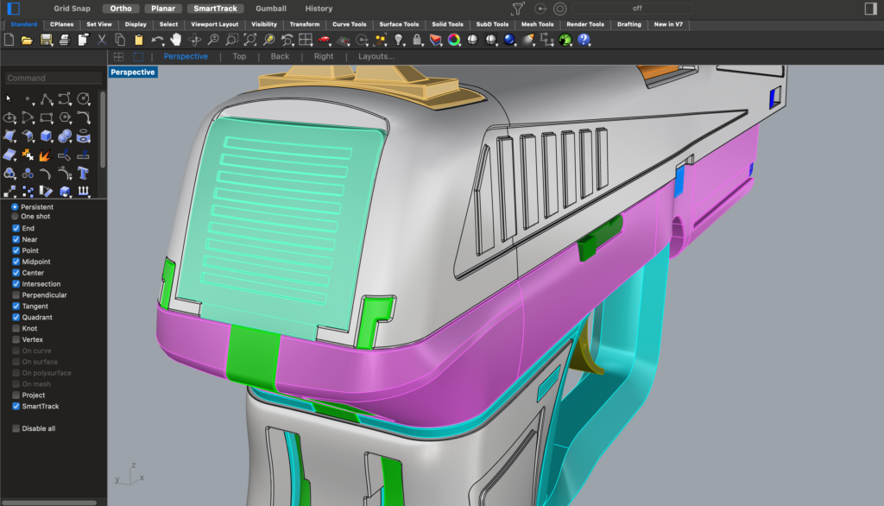Image resolution: width=884 pixels, height=506 pixels.
Task: Click the Text object tool icon
Action: coord(85,173)
